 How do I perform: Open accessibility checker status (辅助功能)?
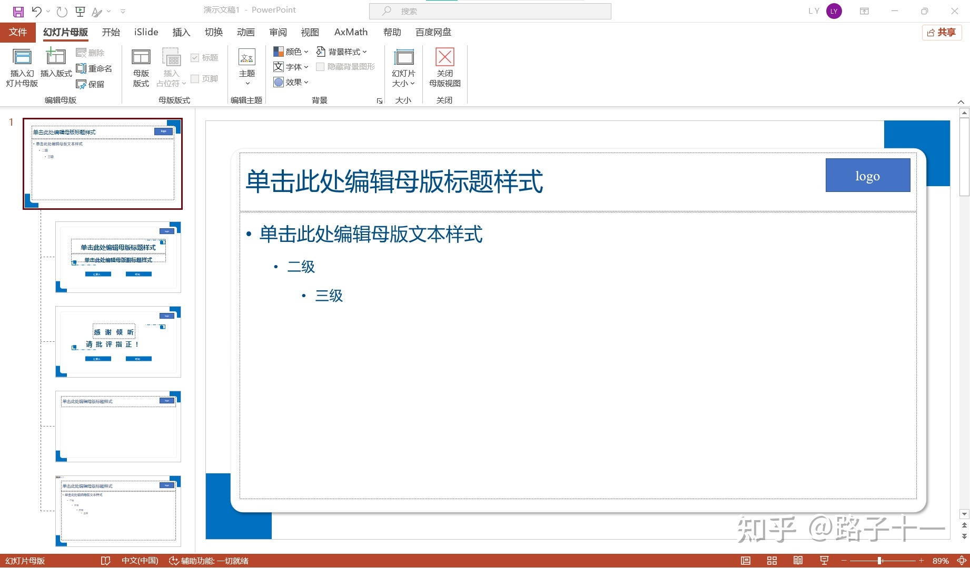pos(209,561)
